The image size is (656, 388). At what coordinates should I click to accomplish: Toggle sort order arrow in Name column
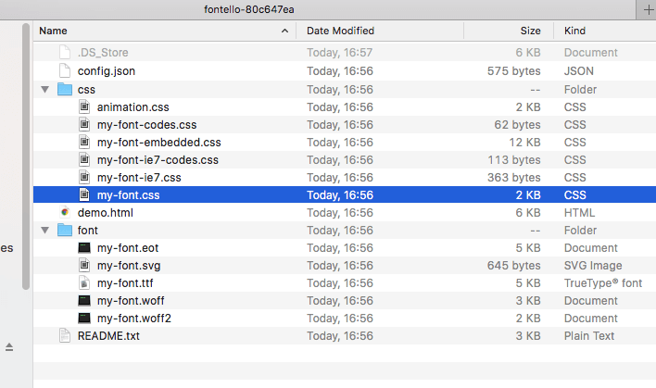coord(284,31)
